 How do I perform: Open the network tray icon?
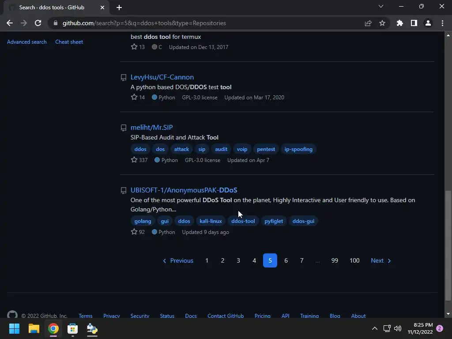tap(387, 328)
